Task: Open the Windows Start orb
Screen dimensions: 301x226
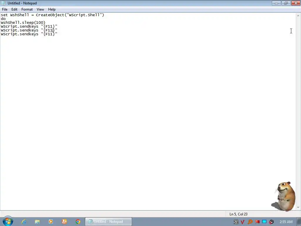Action: (x=8, y=221)
